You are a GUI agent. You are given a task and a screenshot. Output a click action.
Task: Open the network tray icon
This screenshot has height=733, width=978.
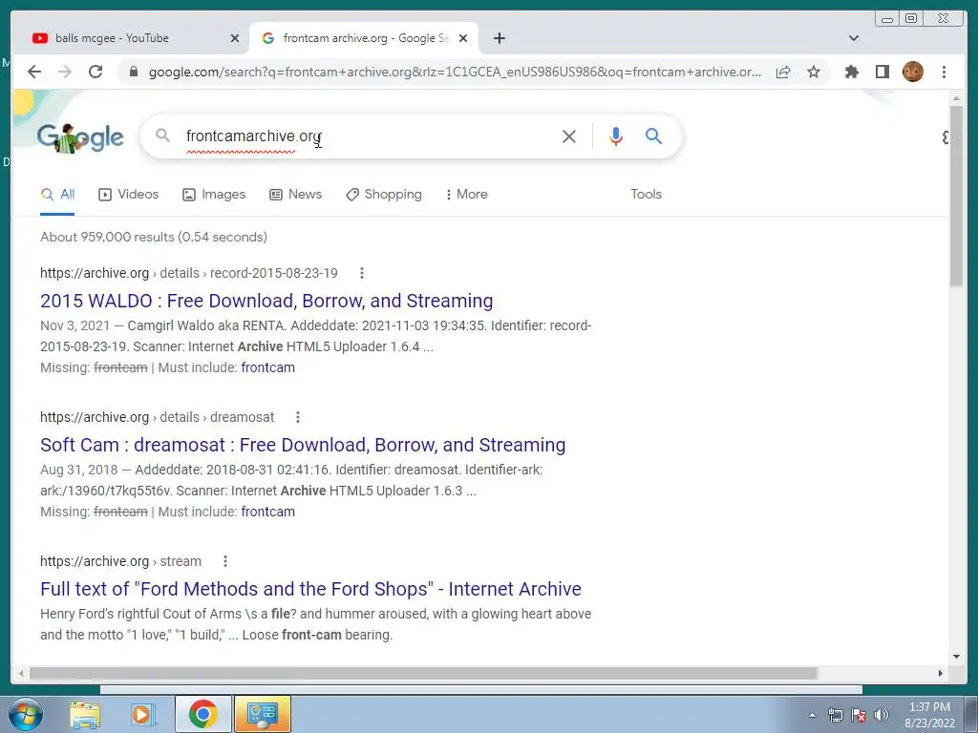[x=835, y=715]
